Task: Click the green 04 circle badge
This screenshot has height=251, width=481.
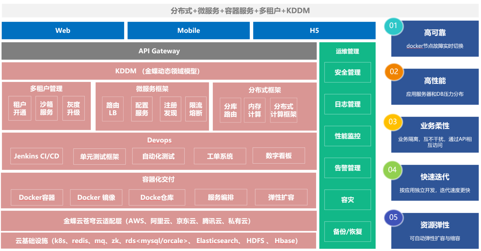Action: click(392, 170)
